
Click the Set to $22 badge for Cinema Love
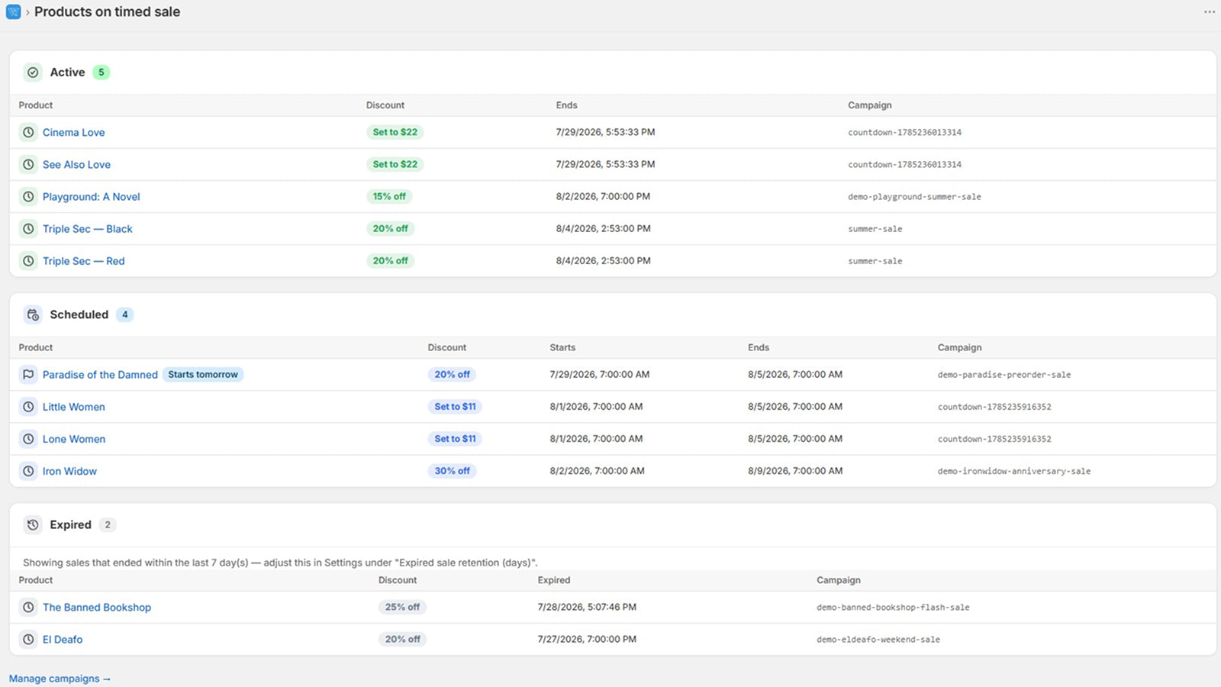(395, 132)
